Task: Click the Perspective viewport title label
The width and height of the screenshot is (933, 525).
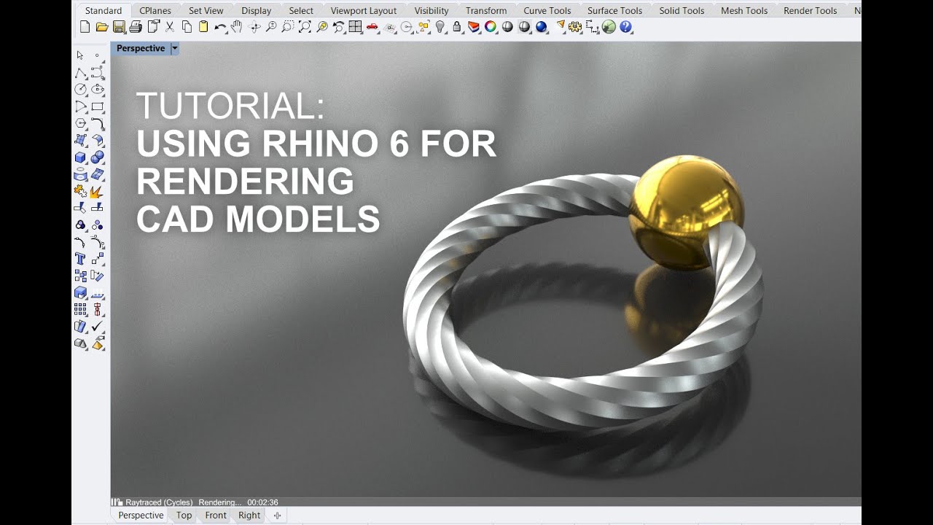Action: coord(141,48)
